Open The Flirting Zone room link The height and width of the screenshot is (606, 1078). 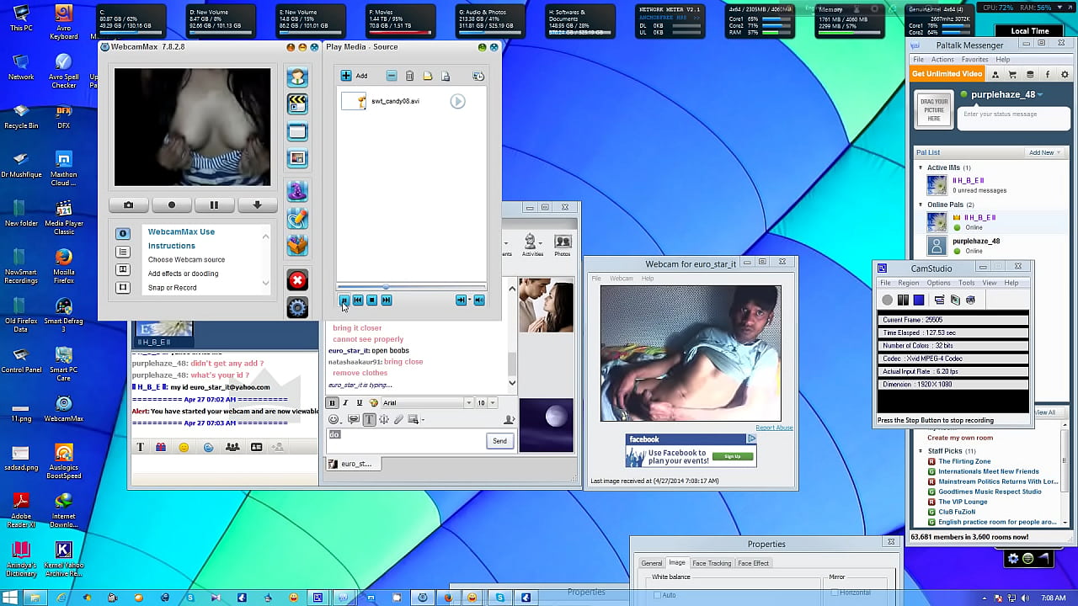point(964,461)
